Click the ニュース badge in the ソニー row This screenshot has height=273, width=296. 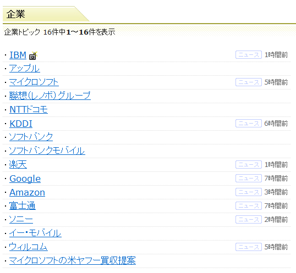pos(249,220)
